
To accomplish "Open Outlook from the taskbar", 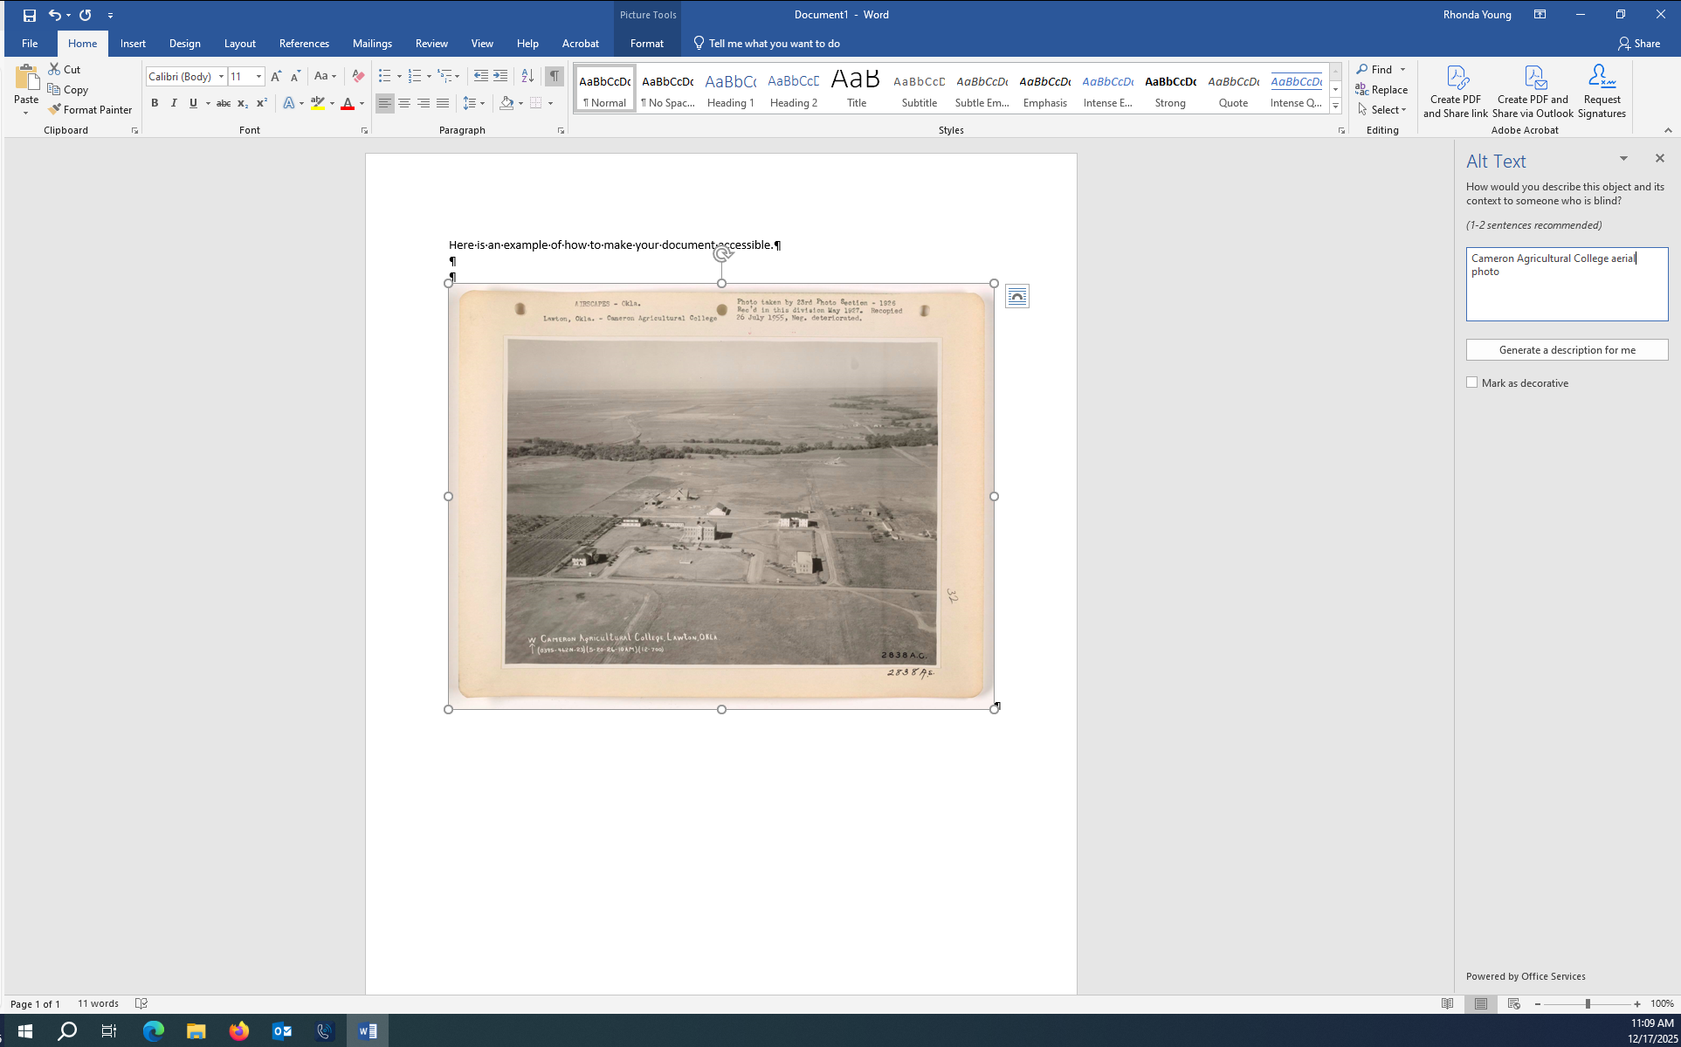I will tap(281, 1030).
